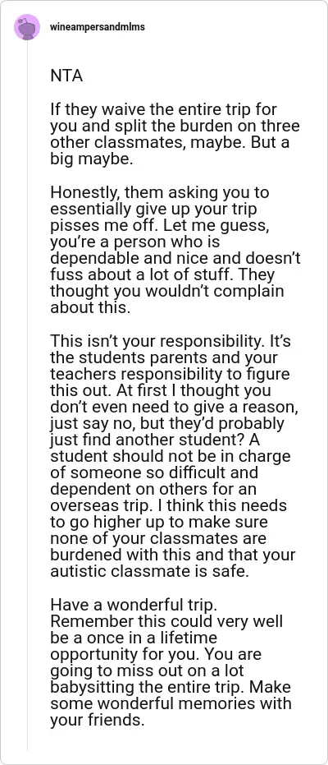Click the purple Reddit snoo avatar icon
The height and width of the screenshot is (765, 328).
[27, 27]
